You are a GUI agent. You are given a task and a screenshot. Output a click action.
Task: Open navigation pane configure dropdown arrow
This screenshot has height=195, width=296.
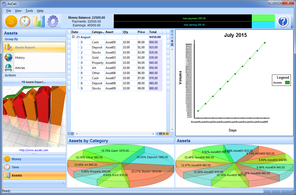(63, 183)
